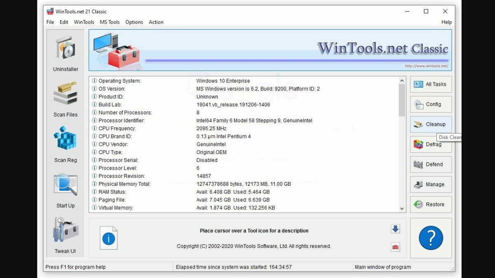Image resolution: width=495 pixels, height=278 pixels.
Task: Click the info icon beside Operating System
Action: click(x=94, y=81)
